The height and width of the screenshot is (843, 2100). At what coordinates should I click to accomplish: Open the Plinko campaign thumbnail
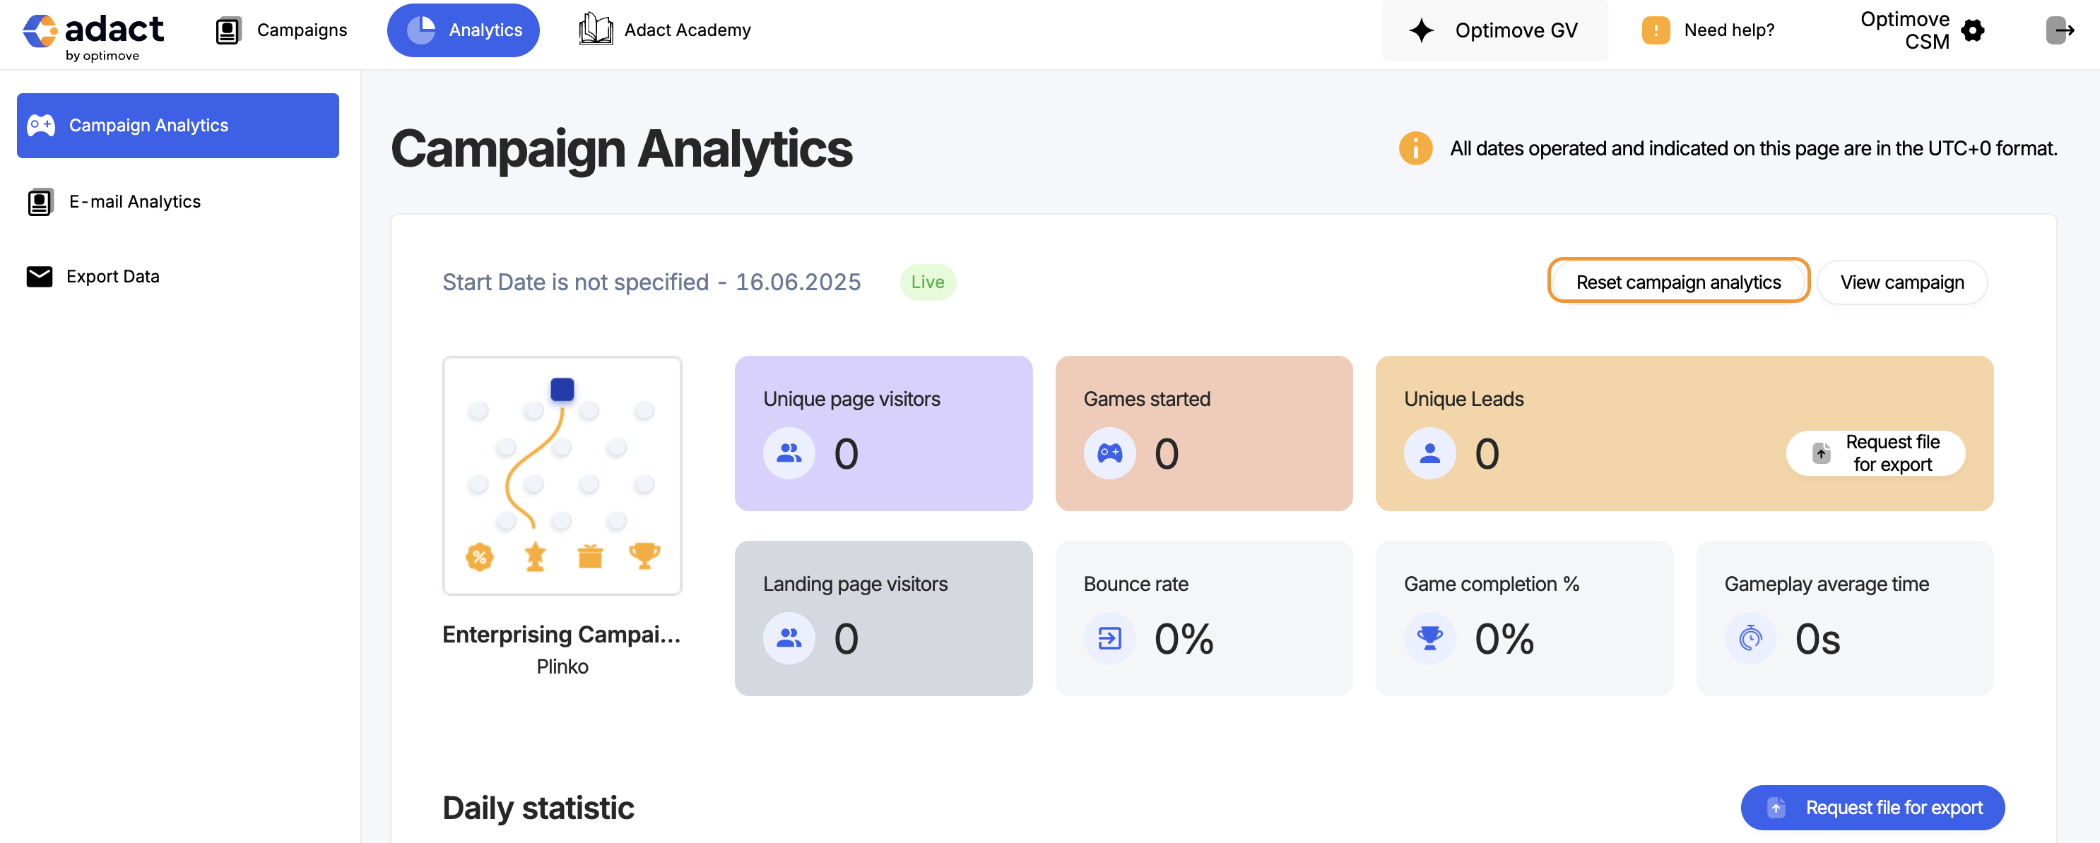point(562,476)
